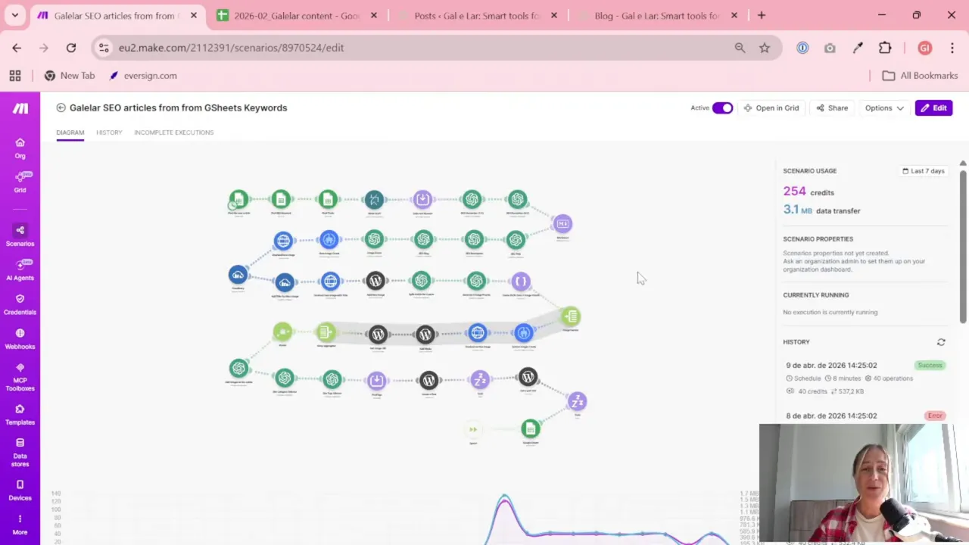Select the Create a Post WordPress node
Screen dimensions: 969x545
point(428,380)
